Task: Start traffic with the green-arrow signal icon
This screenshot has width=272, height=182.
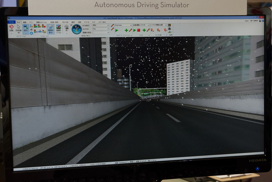Action: click(36, 26)
